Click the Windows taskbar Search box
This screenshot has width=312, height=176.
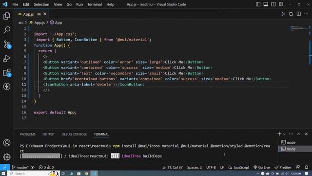(34, 174)
